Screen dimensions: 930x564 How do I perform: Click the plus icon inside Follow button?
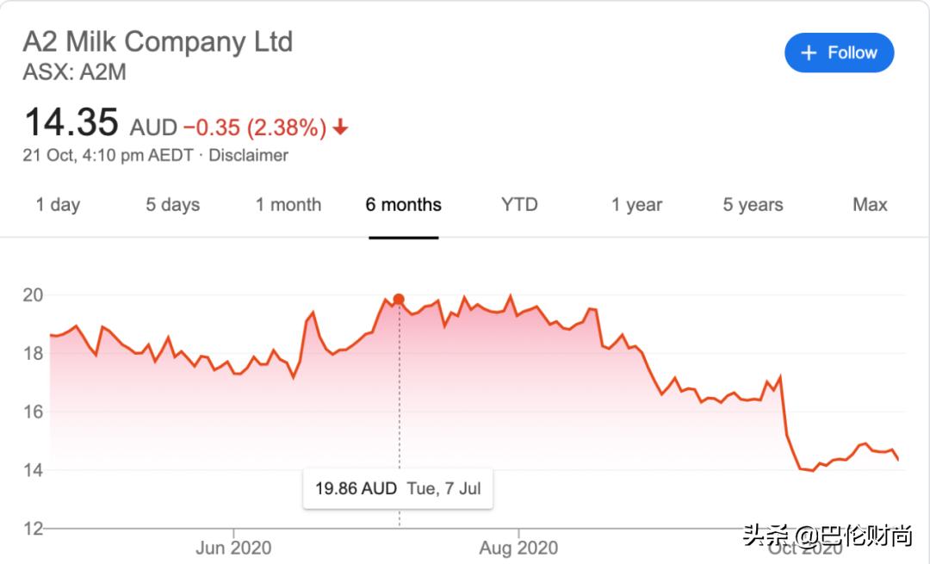click(809, 53)
